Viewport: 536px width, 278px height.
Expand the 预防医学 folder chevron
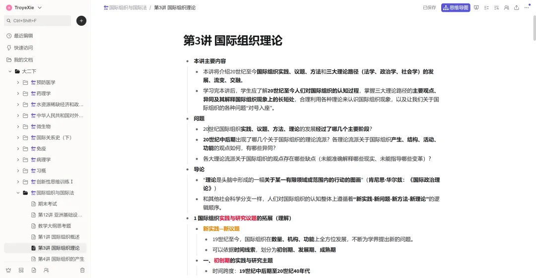tap(18, 82)
